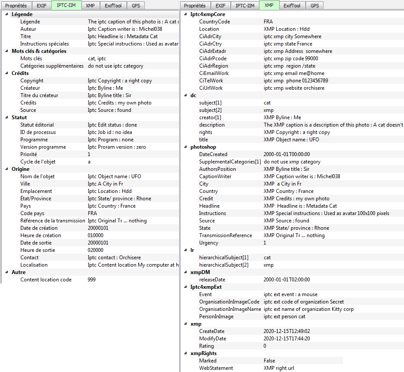This screenshot has height=372, width=404.
Task: Select the 'Iptc contact : Orchisere' value
Action: pyautogui.click(x=114, y=258)
